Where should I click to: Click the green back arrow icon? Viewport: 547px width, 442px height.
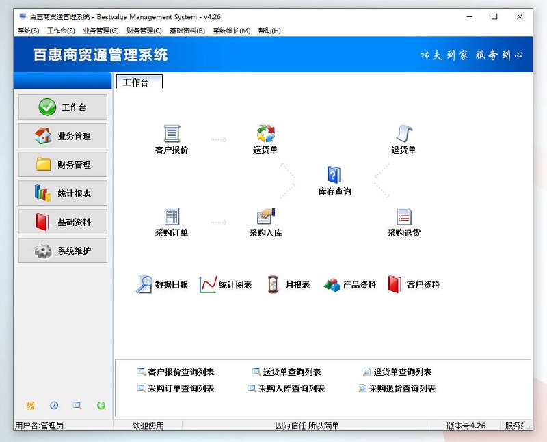101,405
